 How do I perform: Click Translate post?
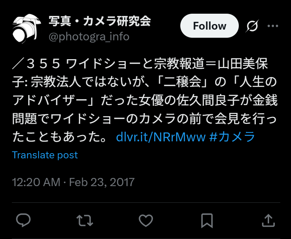tap(45, 155)
